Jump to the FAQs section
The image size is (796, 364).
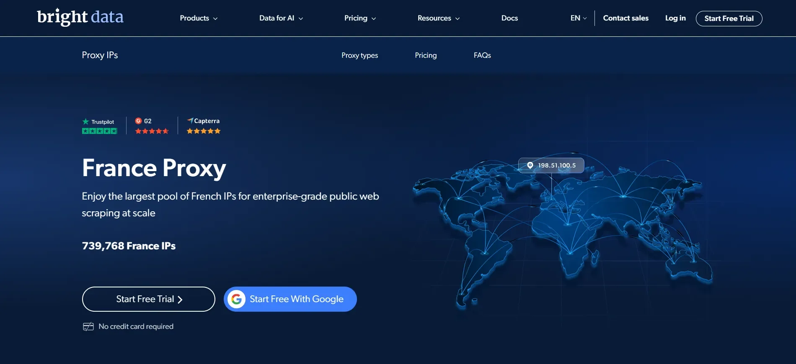click(x=482, y=55)
